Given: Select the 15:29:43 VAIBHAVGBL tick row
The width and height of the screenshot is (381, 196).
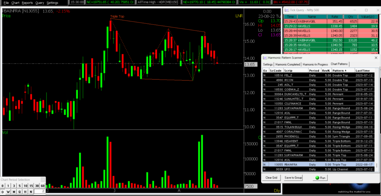Looking at the screenshot, I should [332, 21].
